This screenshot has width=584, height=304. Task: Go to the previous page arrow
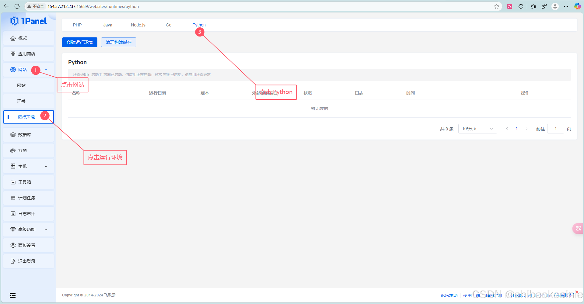point(507,129)
